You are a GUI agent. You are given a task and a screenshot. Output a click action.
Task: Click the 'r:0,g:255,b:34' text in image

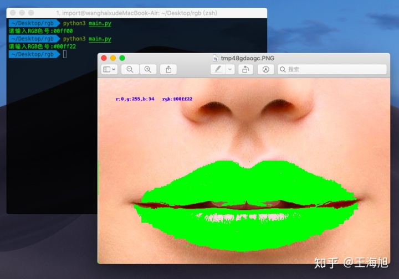pyautogui.click(x=135, y=99)
